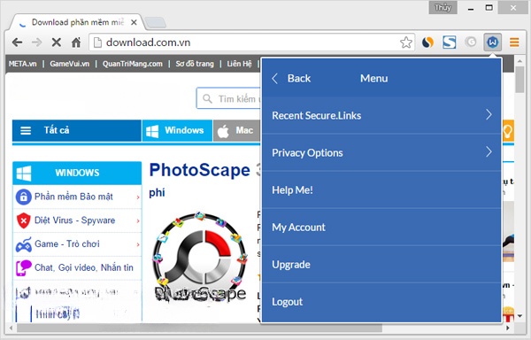Image resolution: width=531 pixels, height=340 pixels.
Task: Click the Thủy profile button
Action: click(x=442, y=7)
